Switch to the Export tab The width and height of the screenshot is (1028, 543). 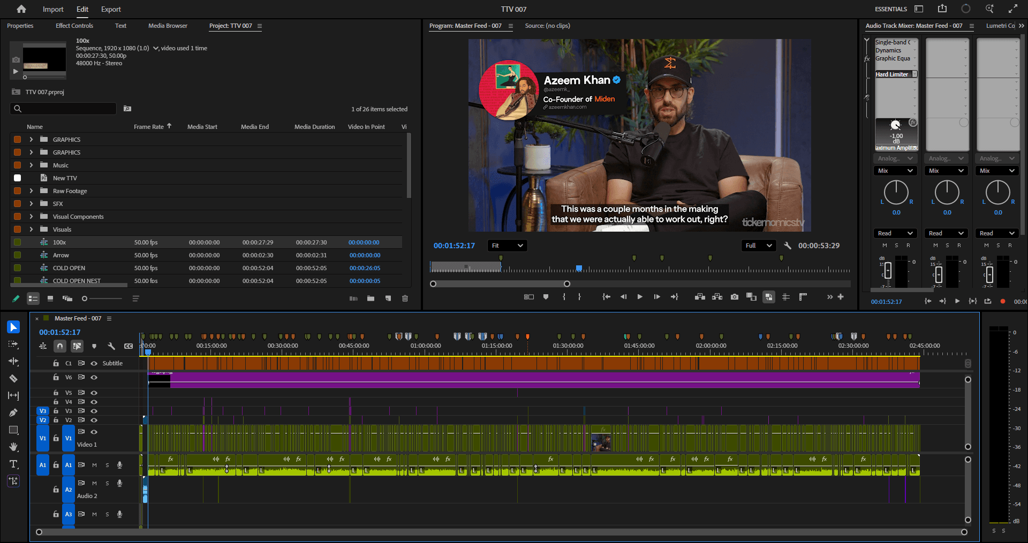point(111,9)
